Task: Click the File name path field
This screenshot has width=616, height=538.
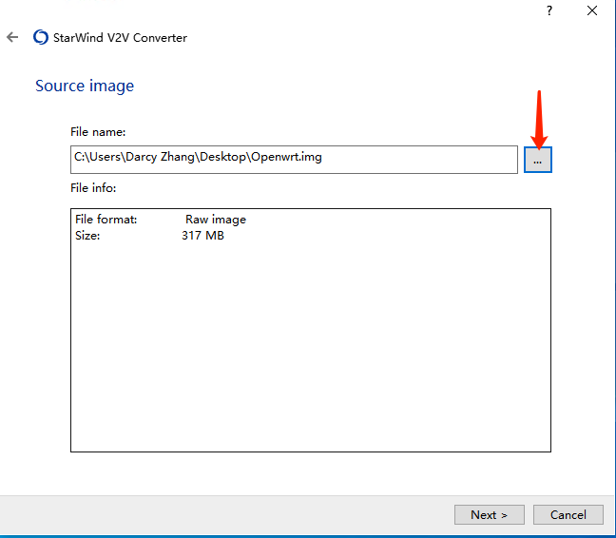Action: (294, 160)
